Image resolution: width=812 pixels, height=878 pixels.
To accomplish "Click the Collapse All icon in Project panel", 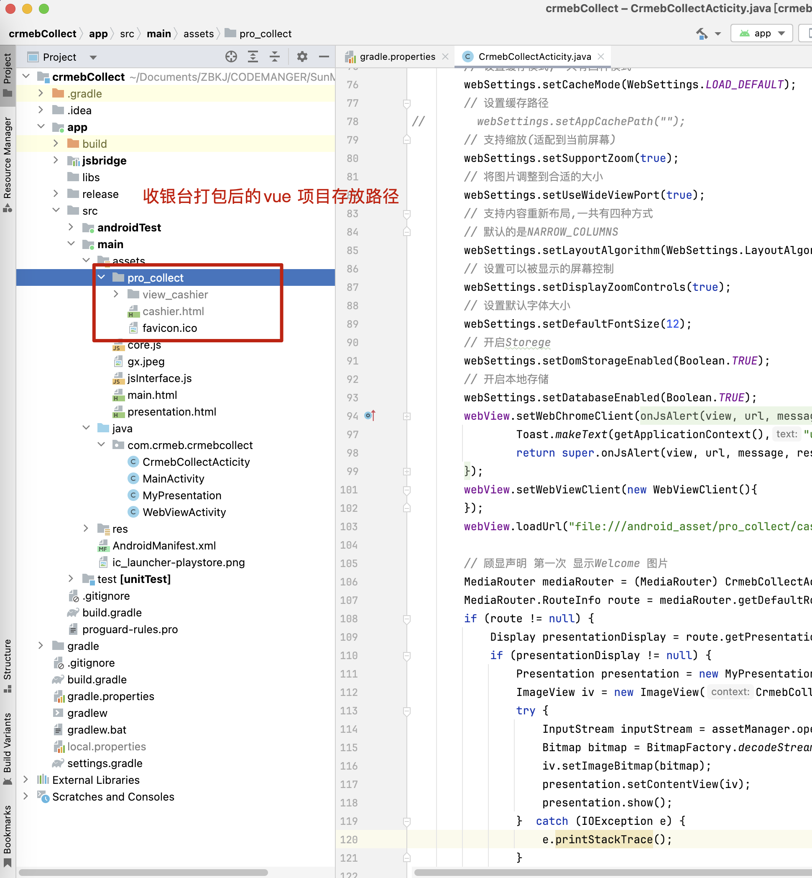I will 275,57.
